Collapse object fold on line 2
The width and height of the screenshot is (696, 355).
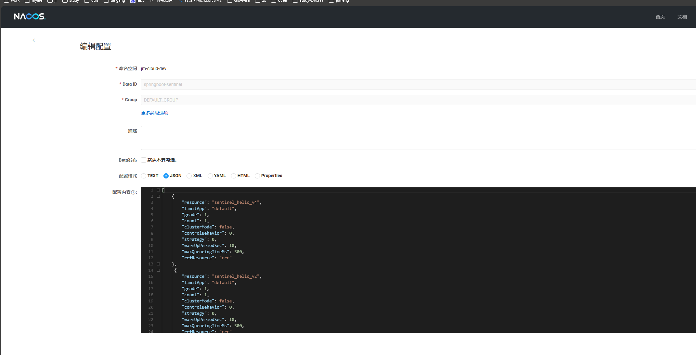coord(159,196)
